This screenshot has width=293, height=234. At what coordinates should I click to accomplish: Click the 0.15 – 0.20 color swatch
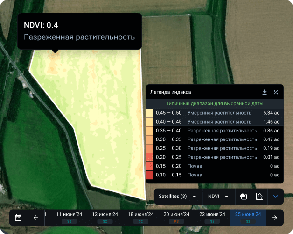149,166
